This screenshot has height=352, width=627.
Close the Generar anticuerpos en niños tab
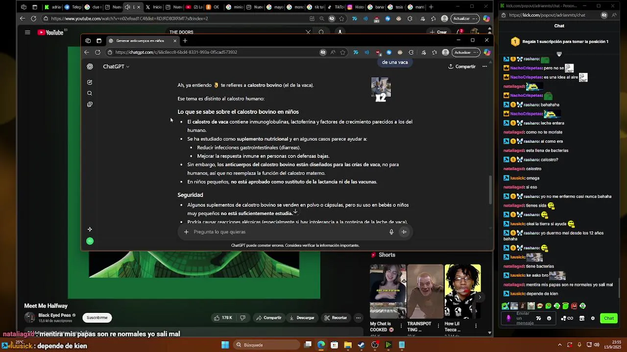[x=174, y=41]
